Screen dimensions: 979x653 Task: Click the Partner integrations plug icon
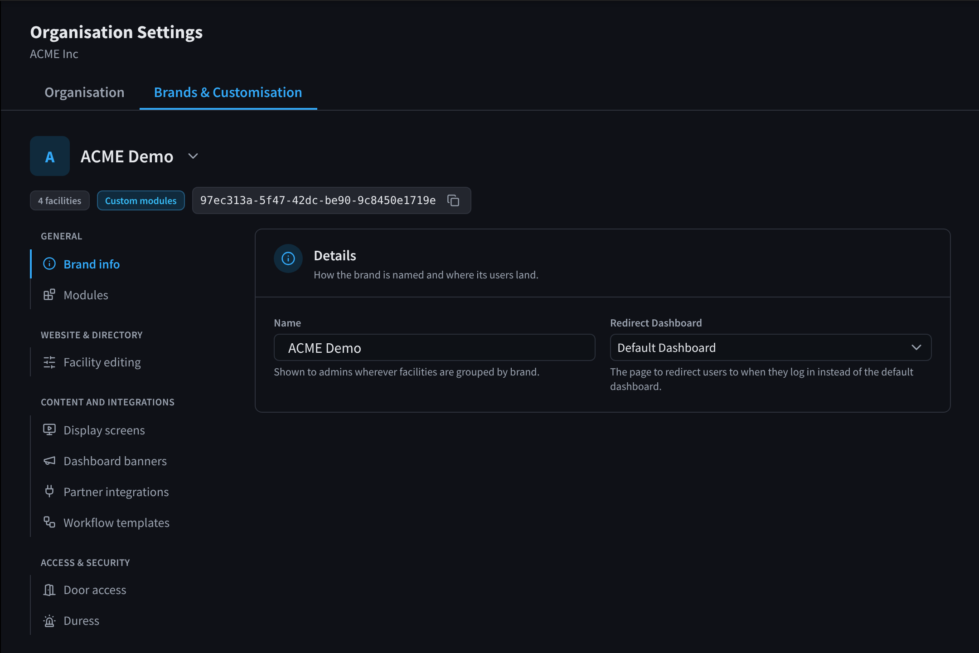point(49,492)
